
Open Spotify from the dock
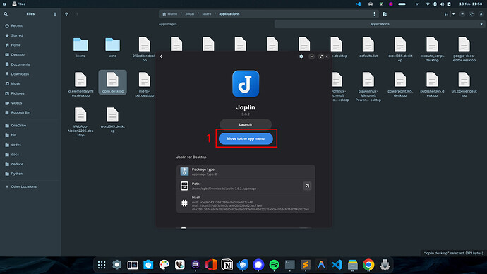[274, 265]
